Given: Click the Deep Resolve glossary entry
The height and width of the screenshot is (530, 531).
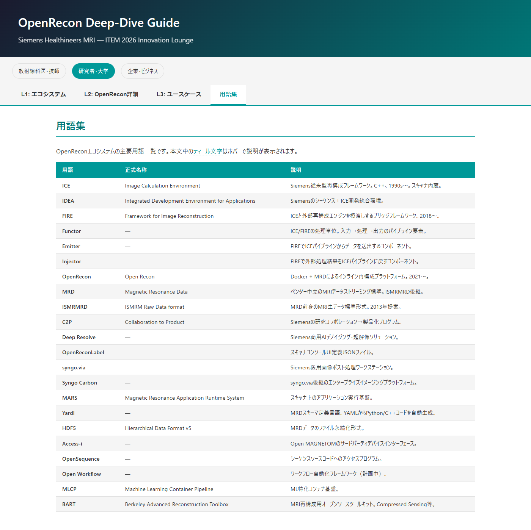Looking at the screenshot, I should click(79, 337).
